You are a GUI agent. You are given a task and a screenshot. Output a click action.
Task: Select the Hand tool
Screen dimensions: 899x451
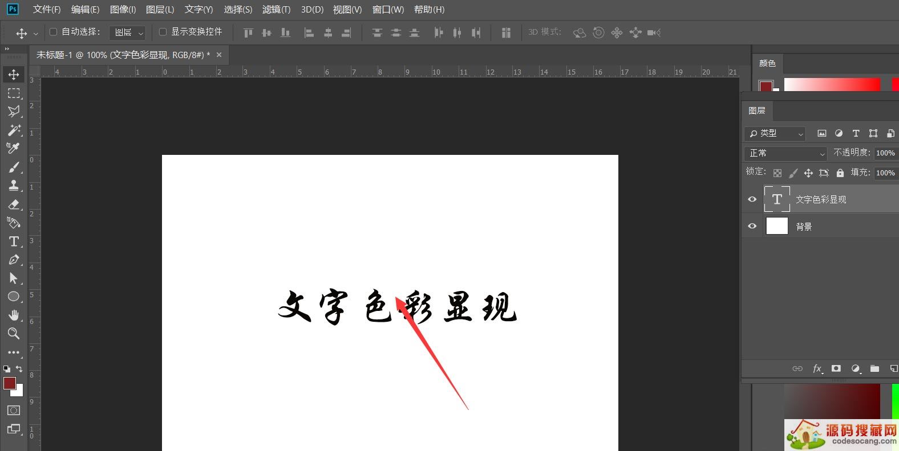(14, 315)
